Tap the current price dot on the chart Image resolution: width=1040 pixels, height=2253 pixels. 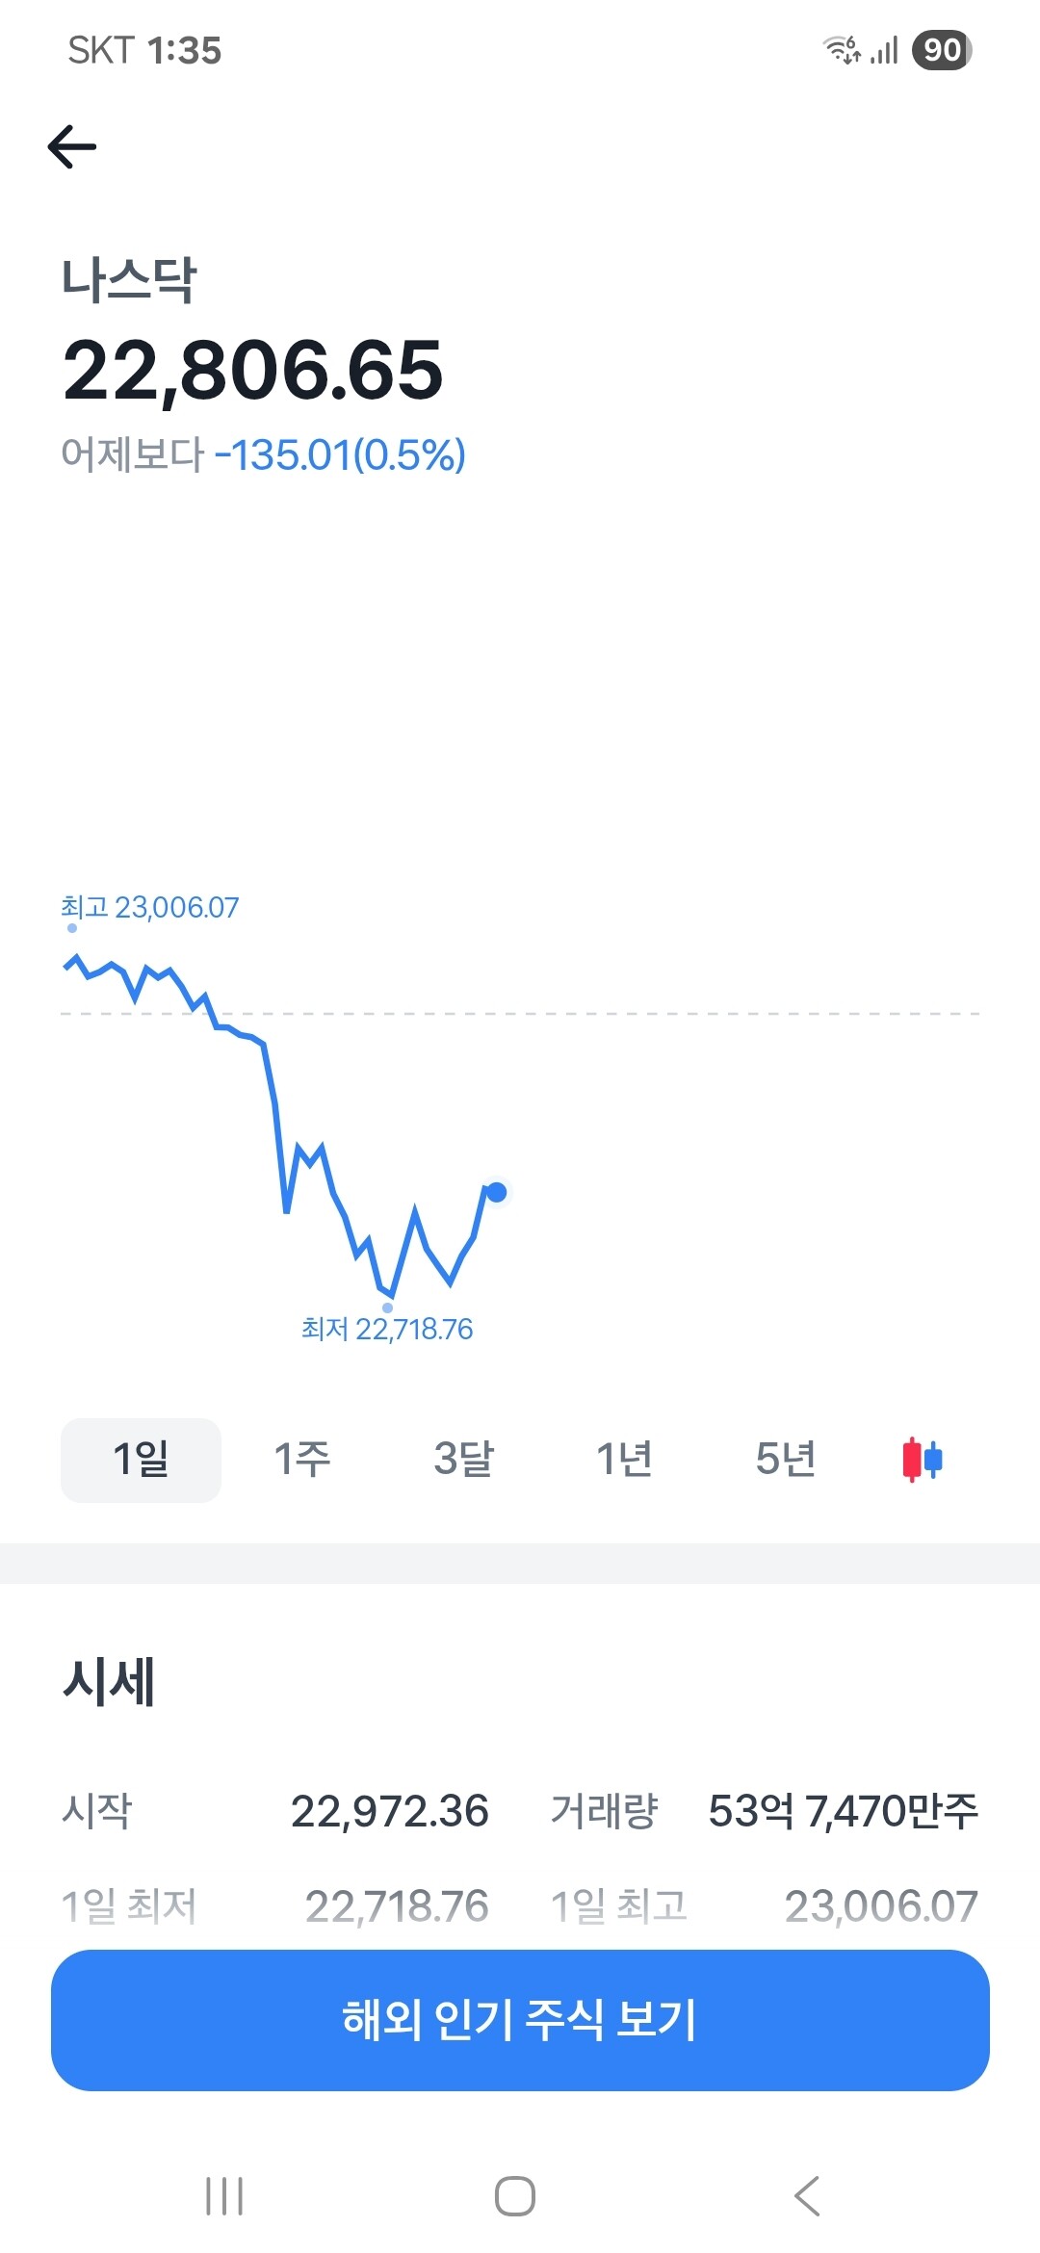point(496,1193)
